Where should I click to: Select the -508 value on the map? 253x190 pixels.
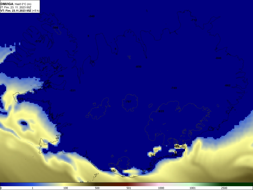click(61, 76)
